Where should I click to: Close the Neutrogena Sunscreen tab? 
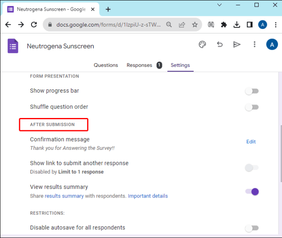pyautogui.click(x=93, y=9)
